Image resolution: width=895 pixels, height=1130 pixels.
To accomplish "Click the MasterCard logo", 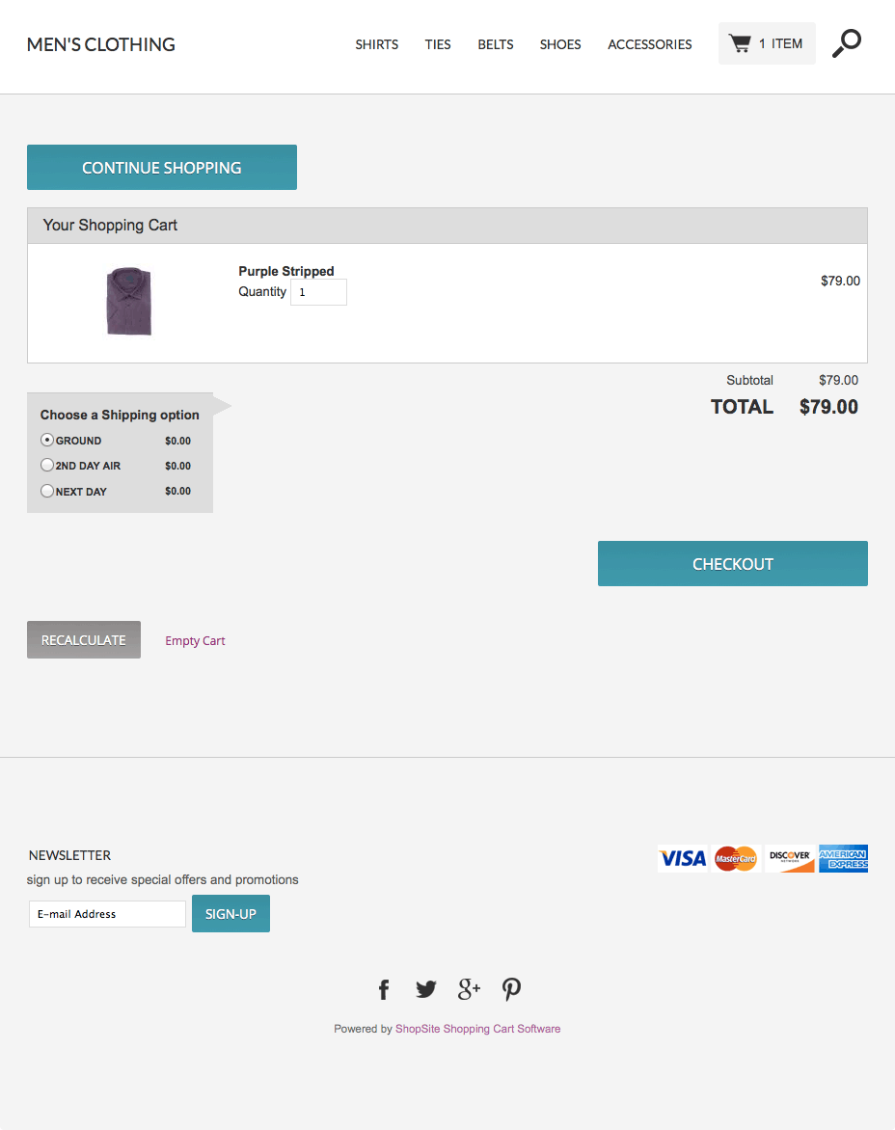I will 737,858.
